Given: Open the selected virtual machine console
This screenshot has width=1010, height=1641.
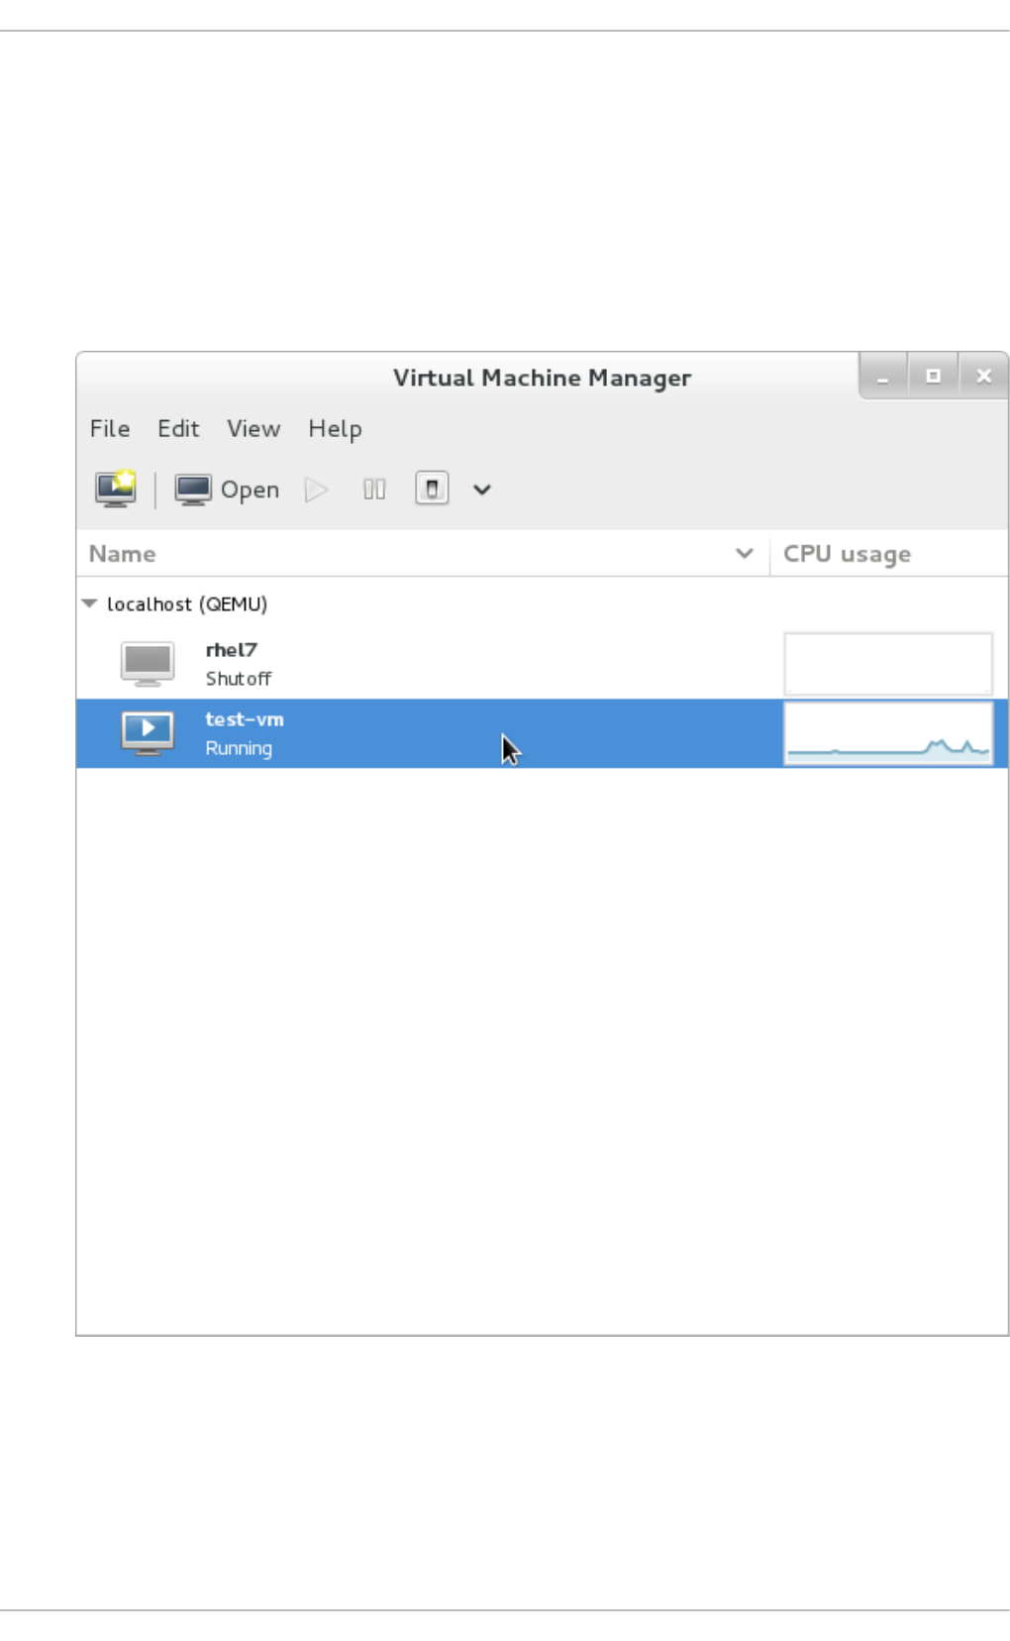Looking at the screenshot, I should tap(227, 490).
